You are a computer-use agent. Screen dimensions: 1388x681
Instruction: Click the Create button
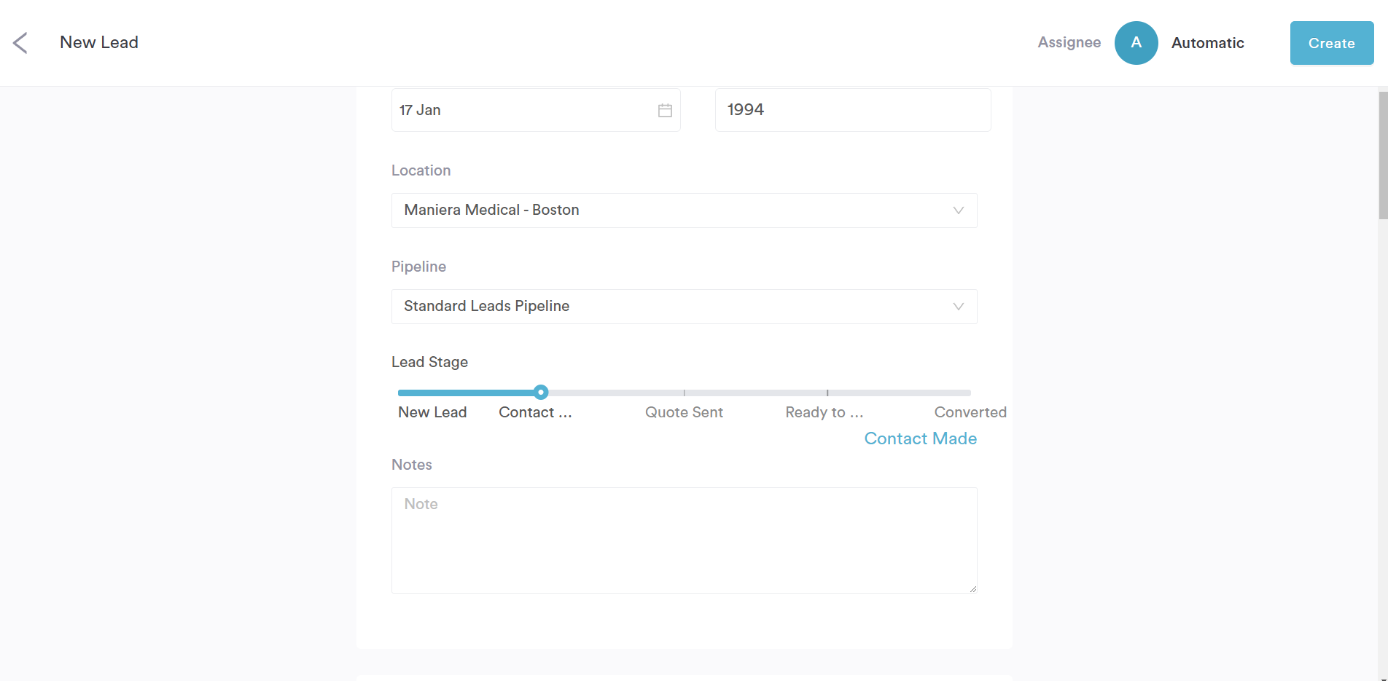pos(1331,43)
